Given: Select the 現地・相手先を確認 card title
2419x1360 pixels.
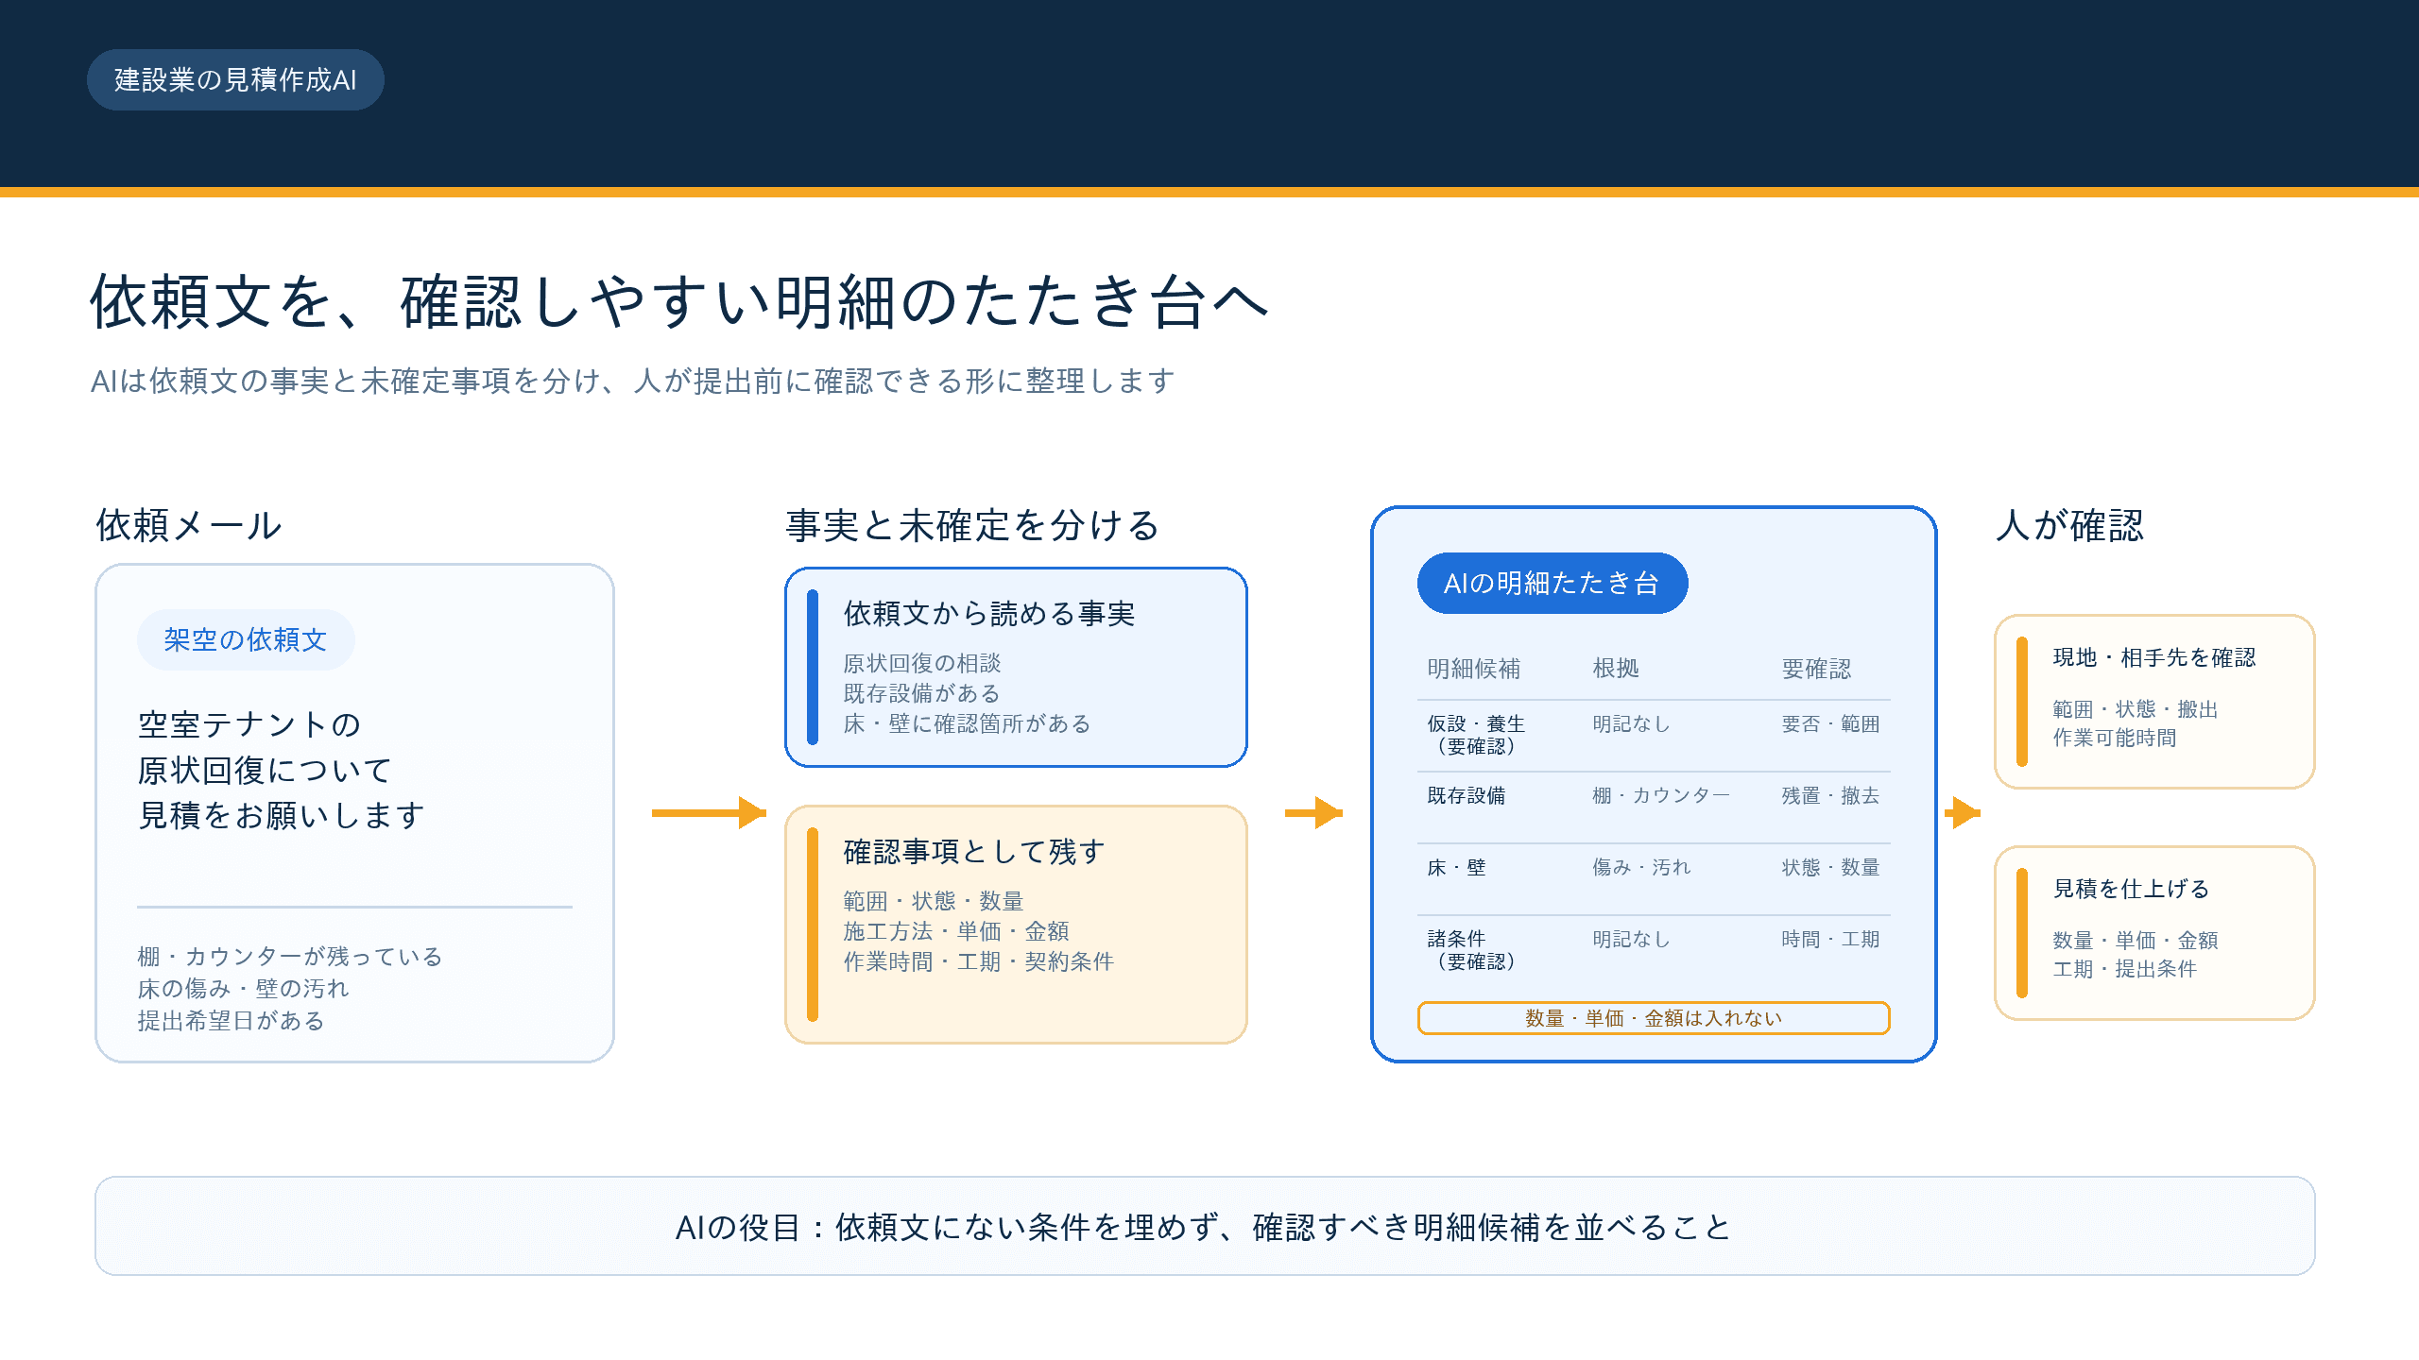Looking at the screenshot, I should [x=2154, y=657].
